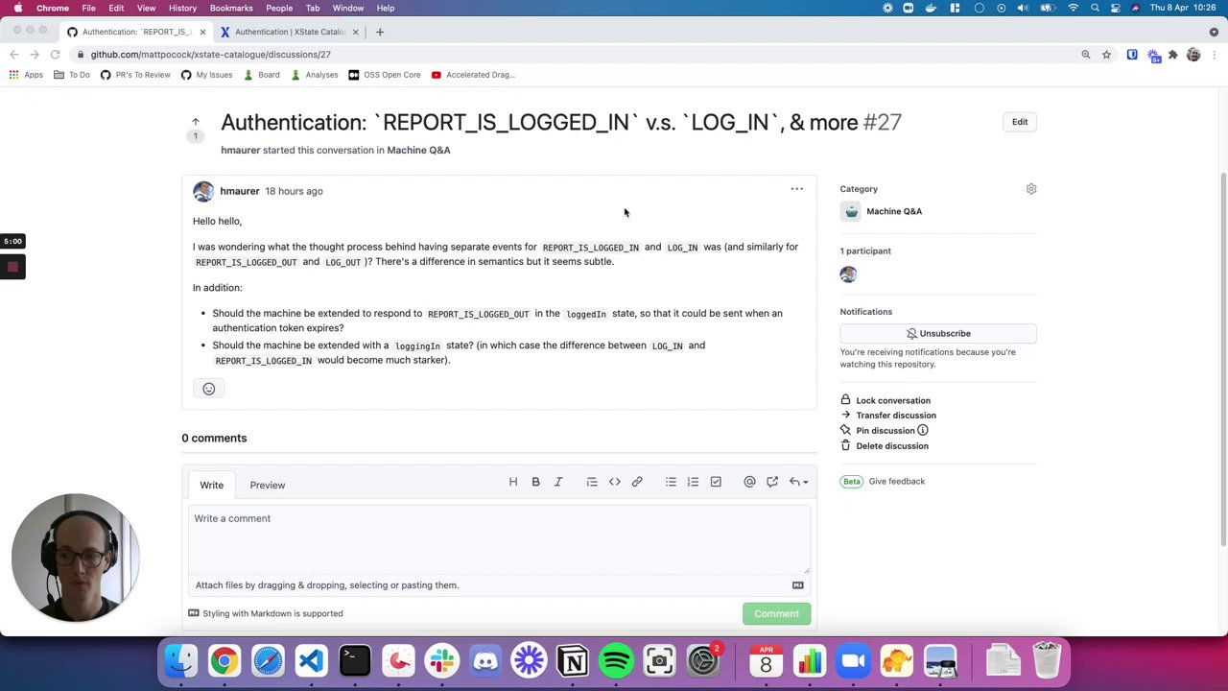Open My Issues bookmark

(207, 75)
